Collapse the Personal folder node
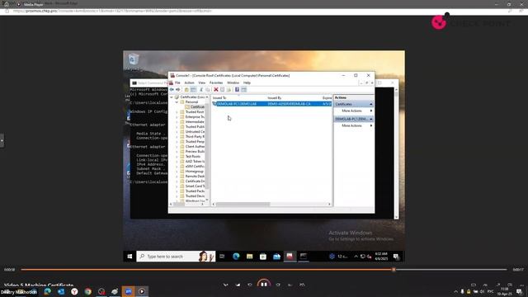The image size is (528, 297). tap(177, 102)
